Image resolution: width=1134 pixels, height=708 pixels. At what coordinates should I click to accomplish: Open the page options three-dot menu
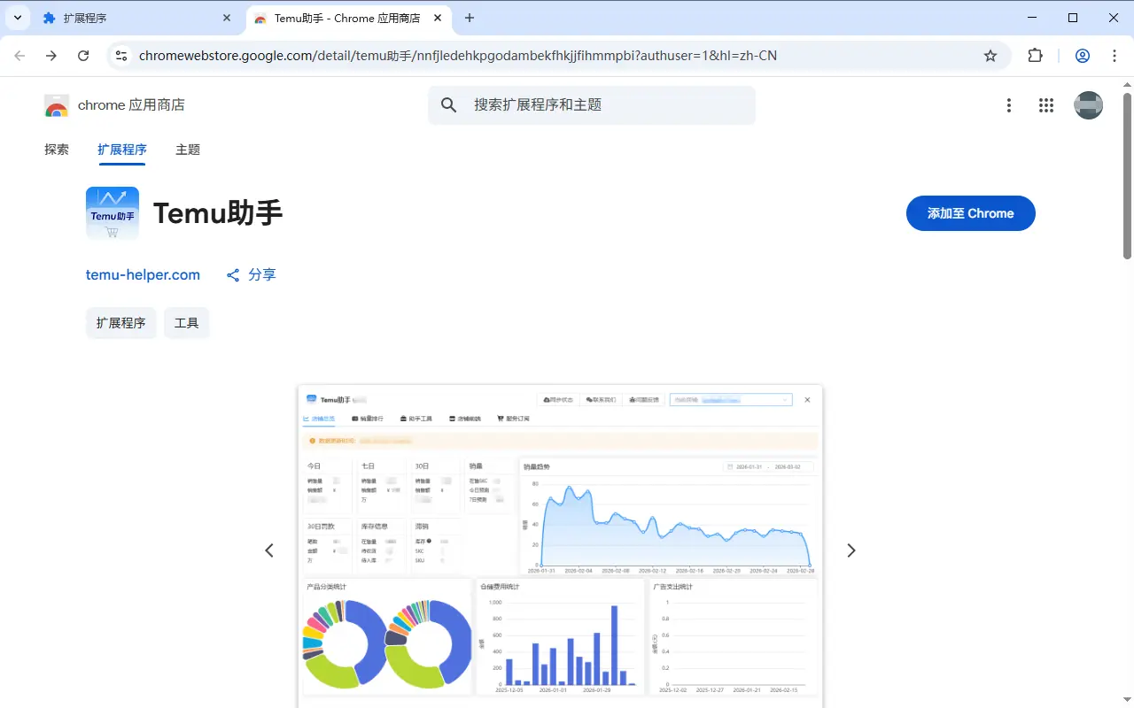pos(1009,104)
